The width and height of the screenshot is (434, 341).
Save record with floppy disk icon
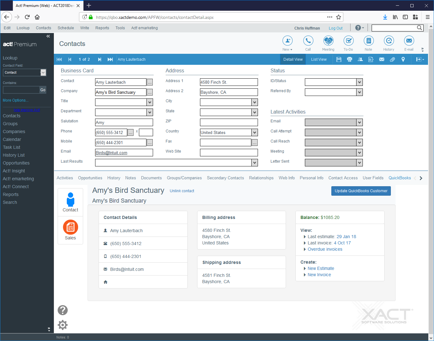pos(339,59)
